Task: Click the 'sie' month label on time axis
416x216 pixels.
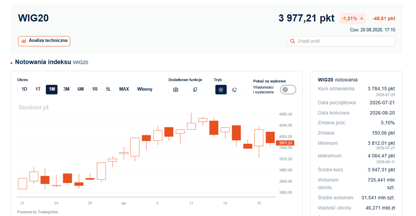Action: click(124, 203)
